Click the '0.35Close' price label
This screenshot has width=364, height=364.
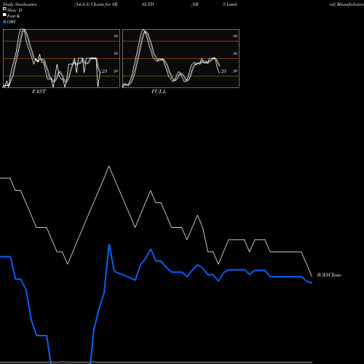tap(329, 275)
